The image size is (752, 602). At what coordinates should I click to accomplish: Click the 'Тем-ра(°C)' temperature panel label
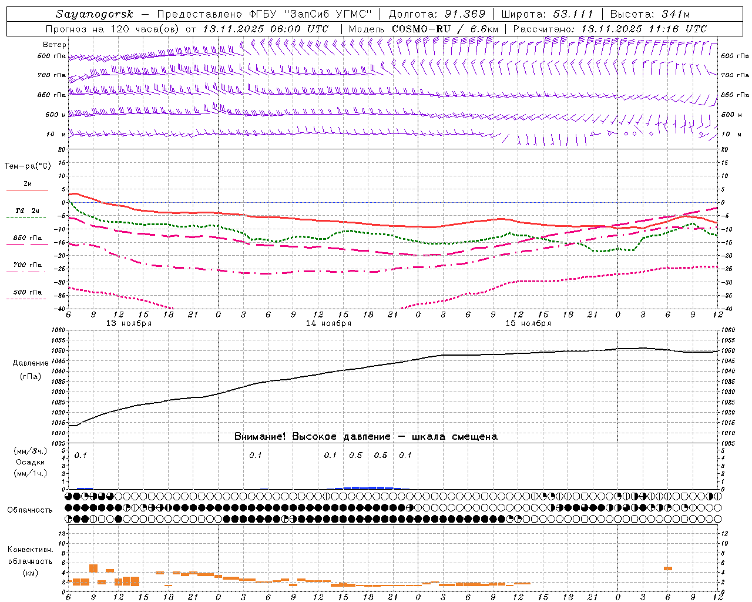(28, 166)
